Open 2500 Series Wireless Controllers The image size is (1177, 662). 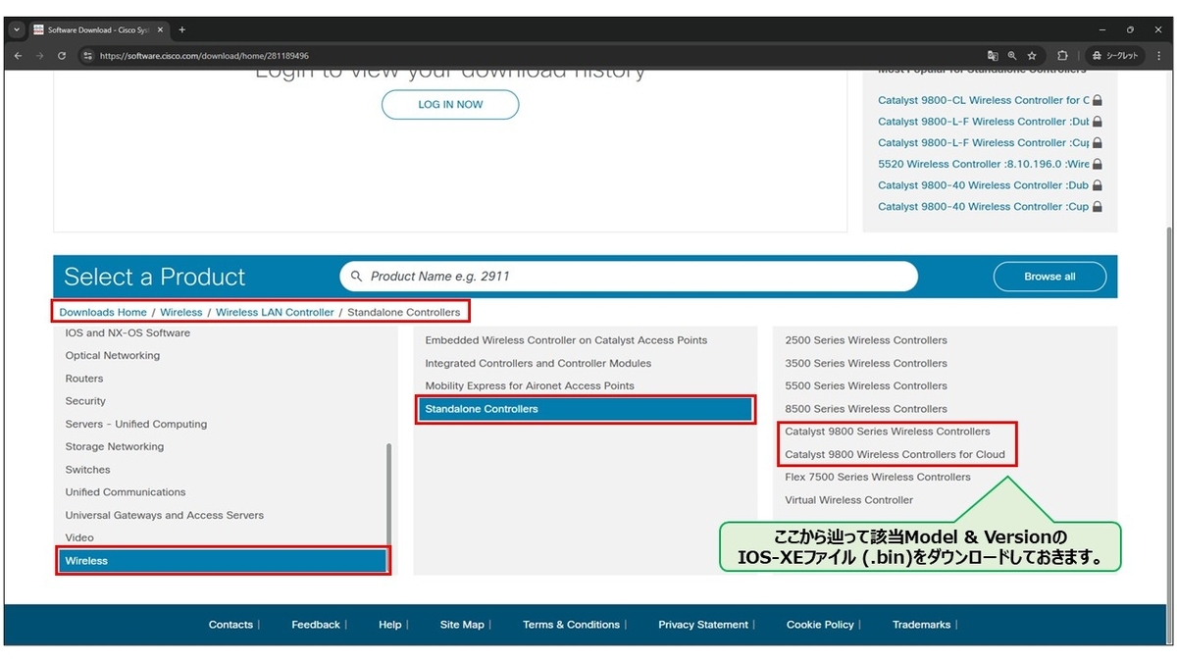(866, 340)
